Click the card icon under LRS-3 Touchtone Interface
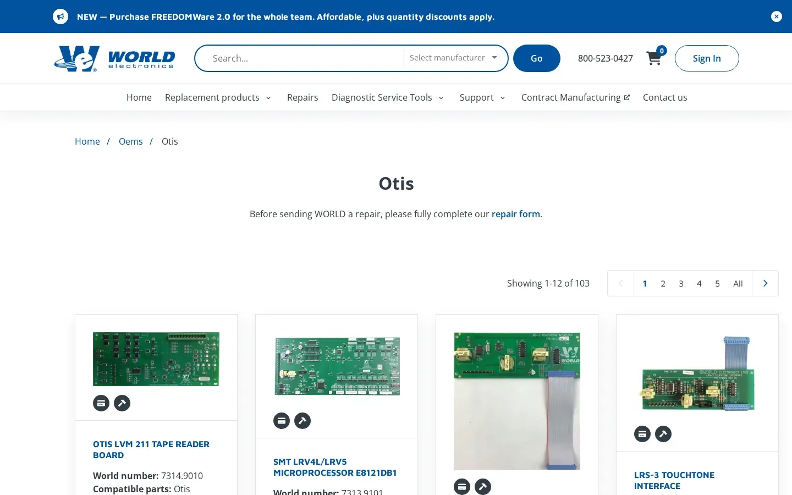Image resolution: width=792 pixels, height=495 pixels. click(x=642, y=434)
